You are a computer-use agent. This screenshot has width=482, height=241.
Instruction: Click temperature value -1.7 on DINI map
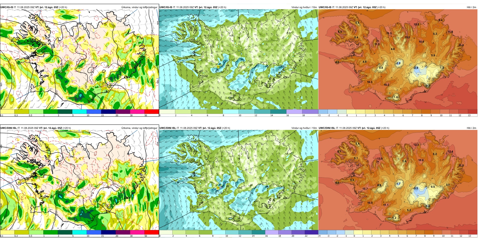pos(398,184)
